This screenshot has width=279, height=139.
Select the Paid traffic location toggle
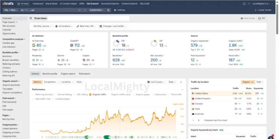click(260, 82)
